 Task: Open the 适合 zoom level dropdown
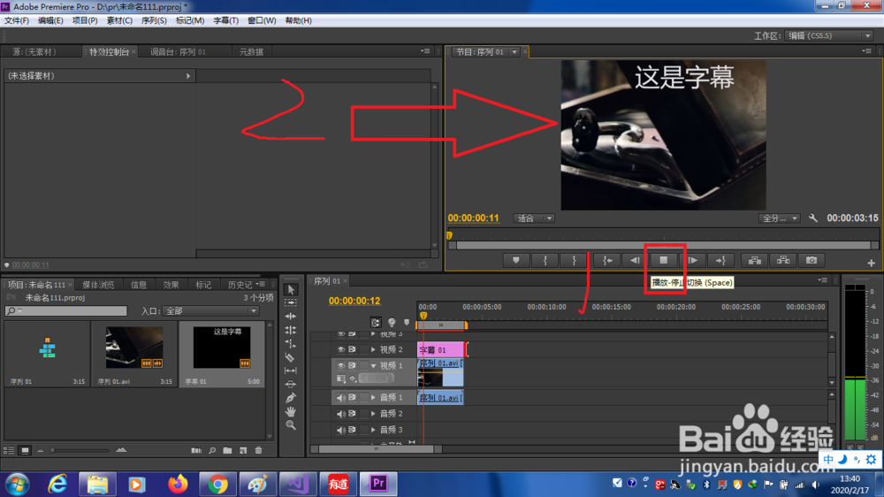pos(533,218)
